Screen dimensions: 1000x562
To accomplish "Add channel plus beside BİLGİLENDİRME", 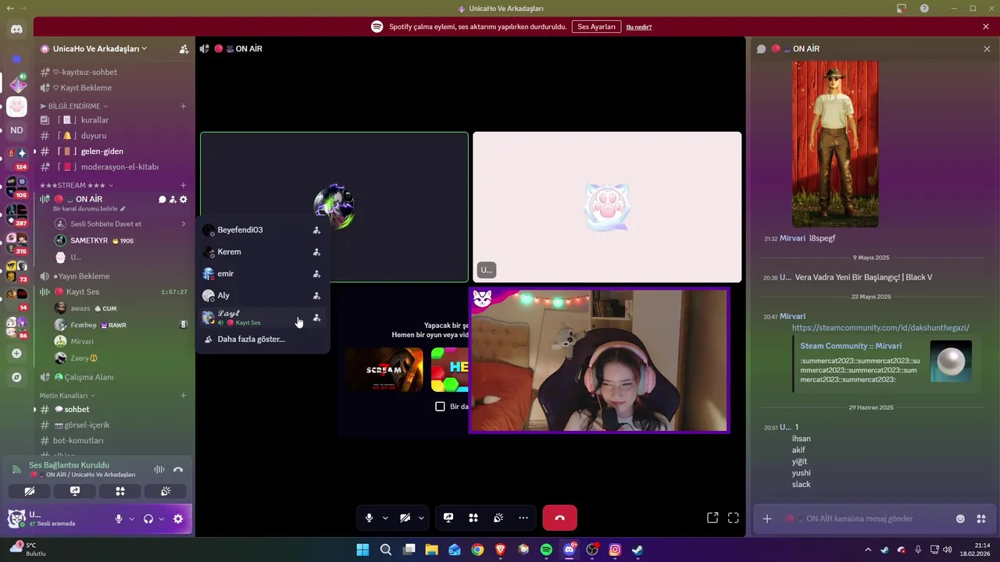I will (x=184, y=106).
